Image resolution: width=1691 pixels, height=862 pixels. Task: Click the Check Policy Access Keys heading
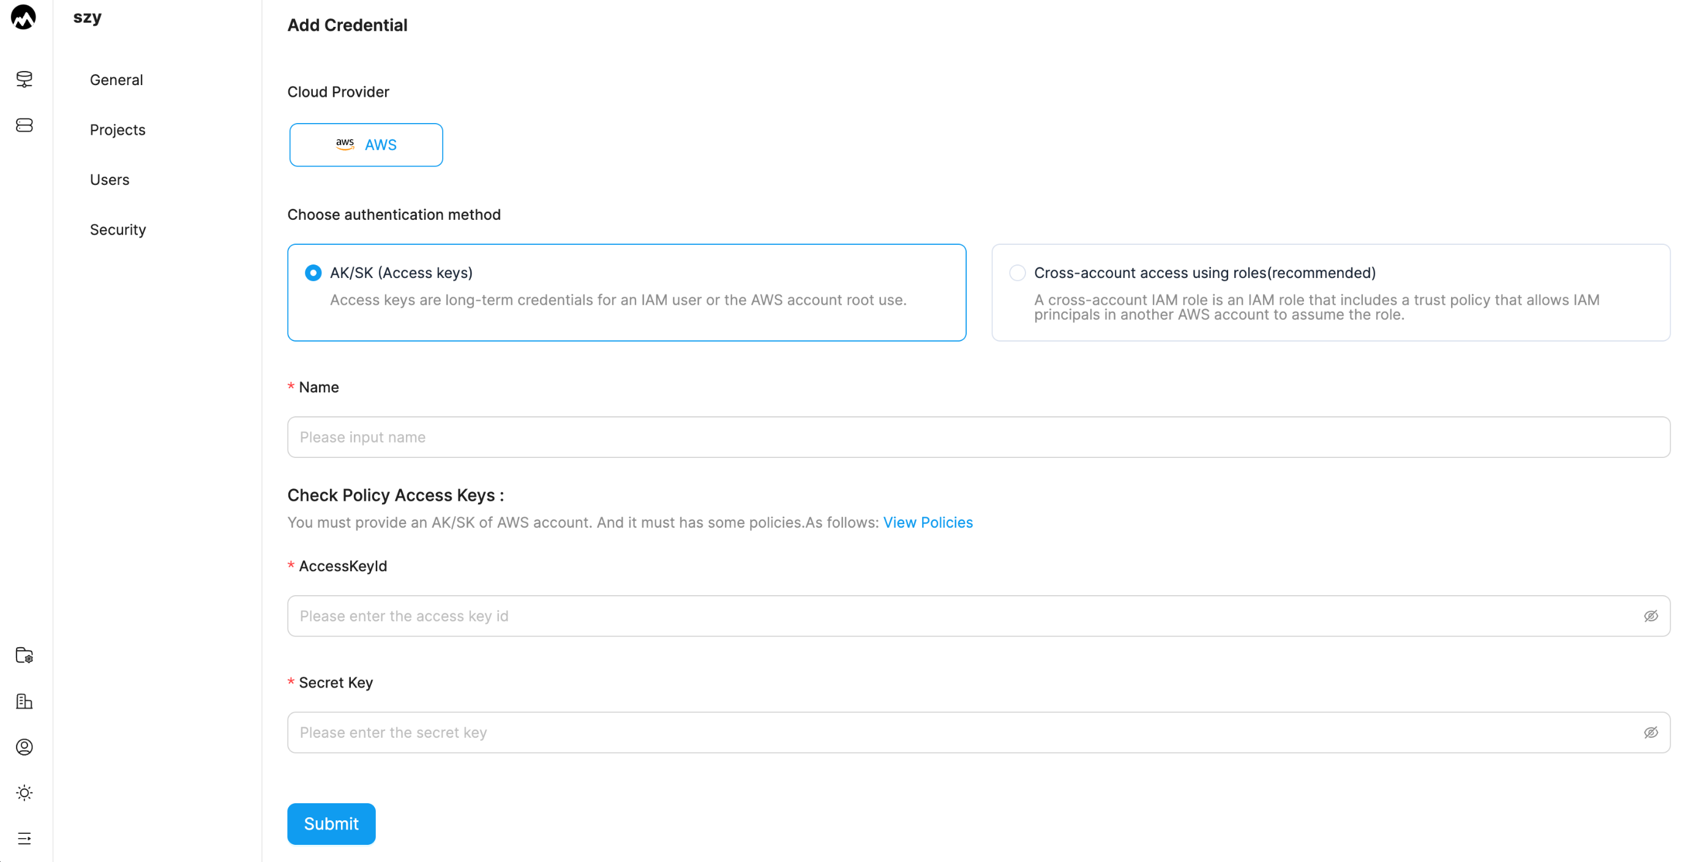tap(395, 495)
